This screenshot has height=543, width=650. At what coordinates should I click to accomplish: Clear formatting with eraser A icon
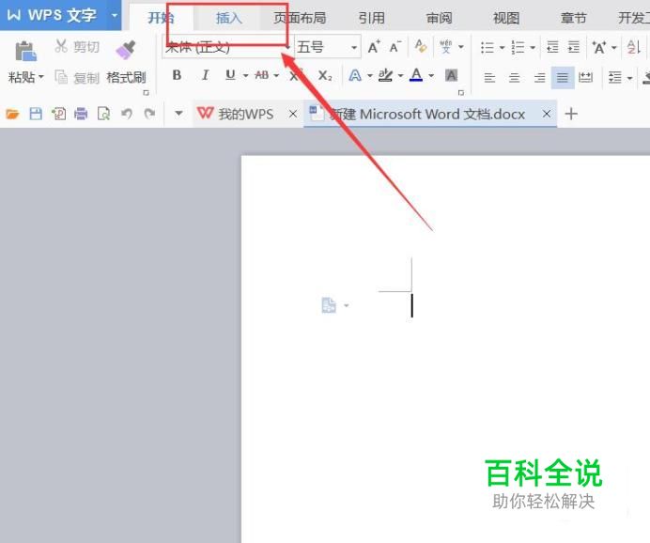421,46
